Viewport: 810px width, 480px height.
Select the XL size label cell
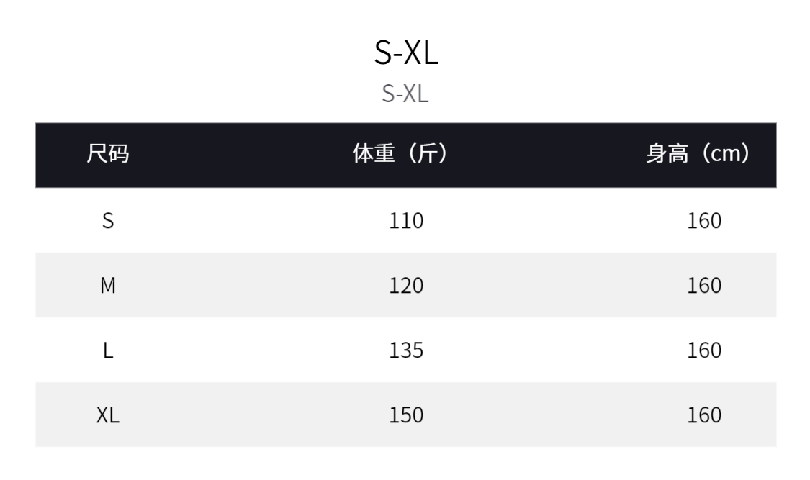click(108, 415)
